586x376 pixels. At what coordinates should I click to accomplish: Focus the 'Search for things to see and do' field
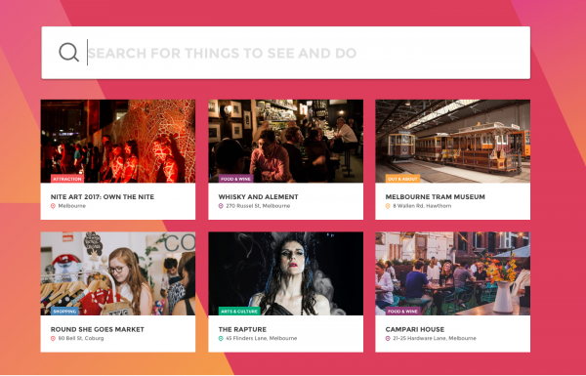[285, 53]
